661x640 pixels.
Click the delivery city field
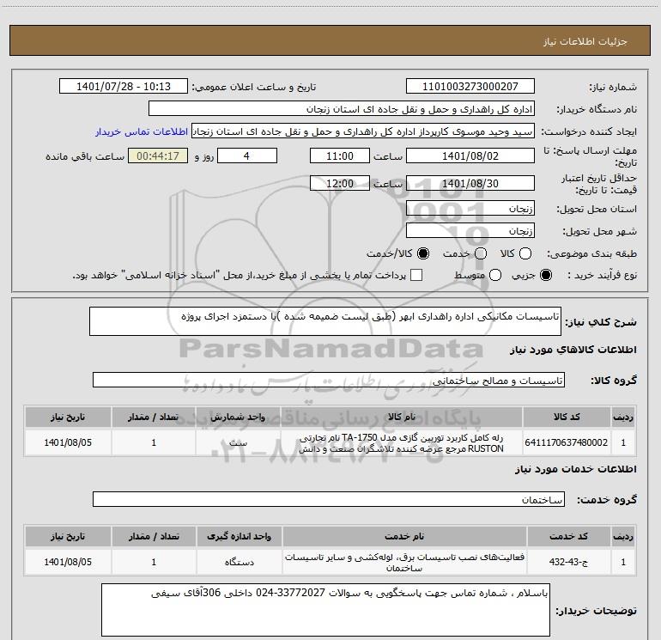(x=470, y=231)
